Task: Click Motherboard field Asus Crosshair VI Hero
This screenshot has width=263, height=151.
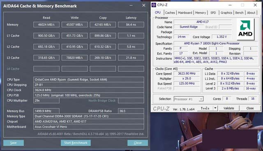Action: point(89,127)
